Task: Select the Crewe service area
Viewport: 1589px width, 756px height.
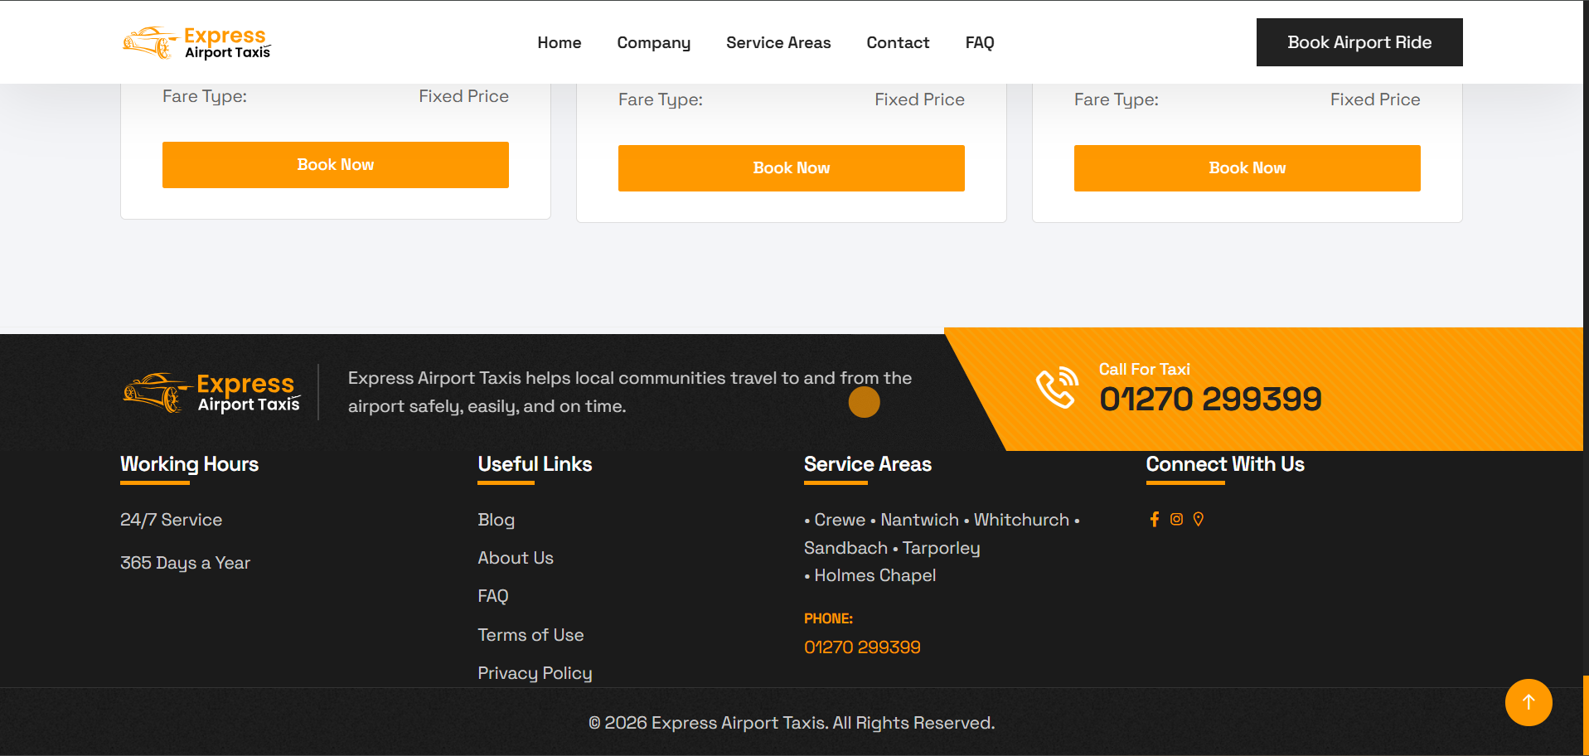Action: 840,520
